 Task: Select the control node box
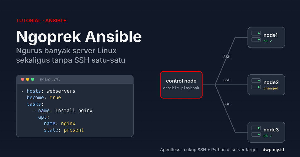click(x=181, y=85)
